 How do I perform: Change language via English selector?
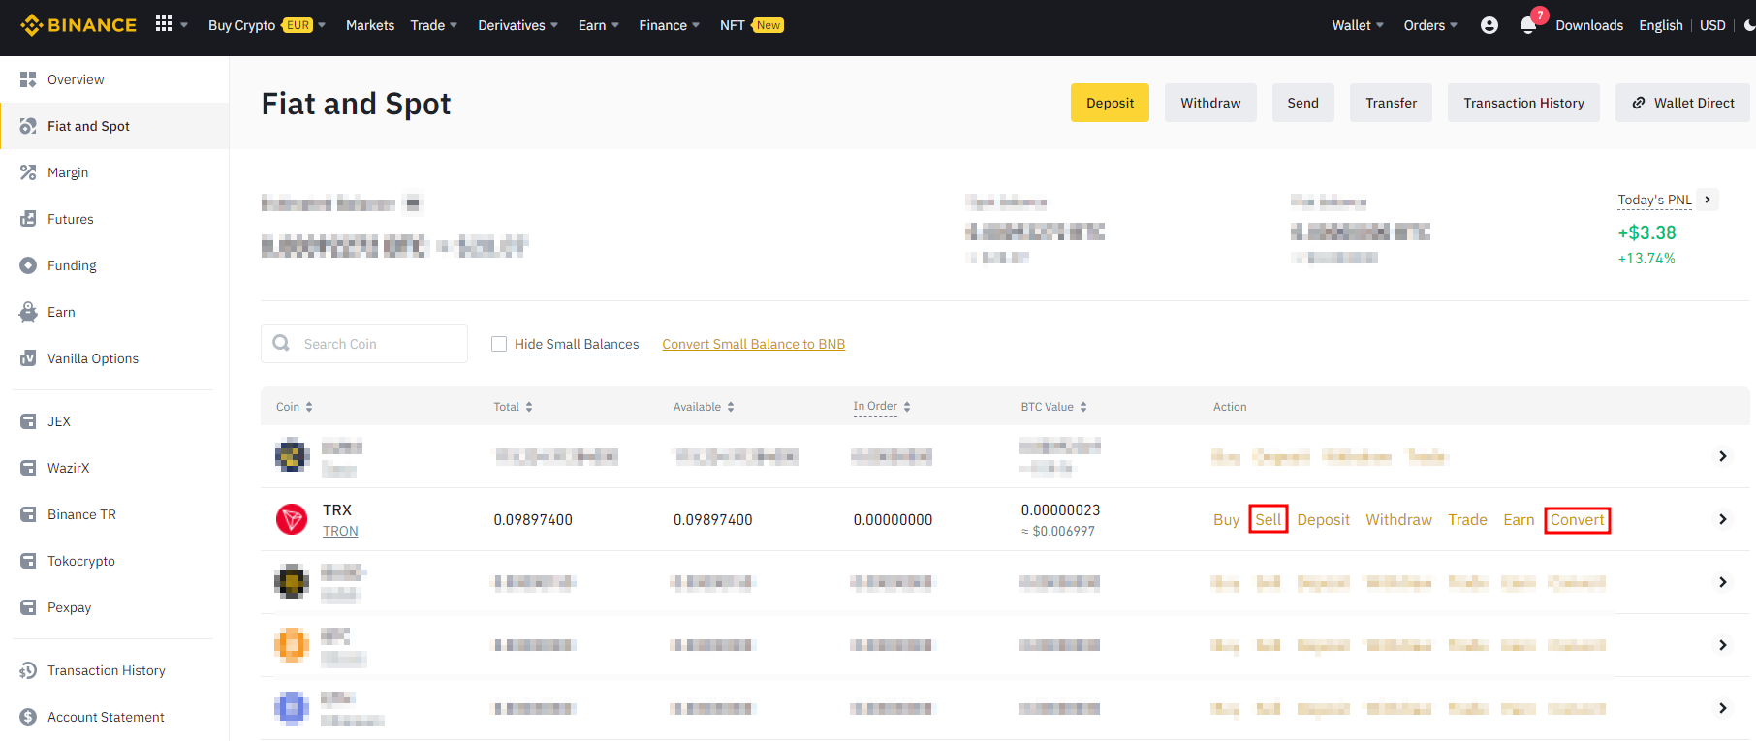pyautogui.click(x=1660, y=25)
